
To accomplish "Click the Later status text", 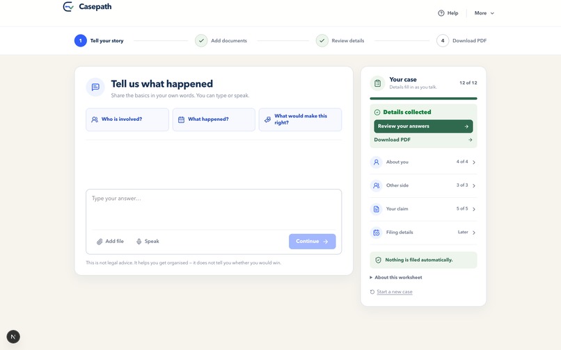I will (463, 232).
